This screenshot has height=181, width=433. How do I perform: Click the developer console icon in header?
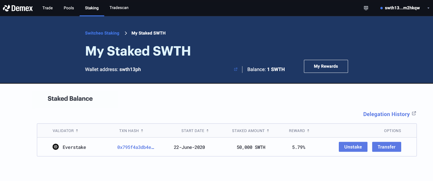coord(366,8)
